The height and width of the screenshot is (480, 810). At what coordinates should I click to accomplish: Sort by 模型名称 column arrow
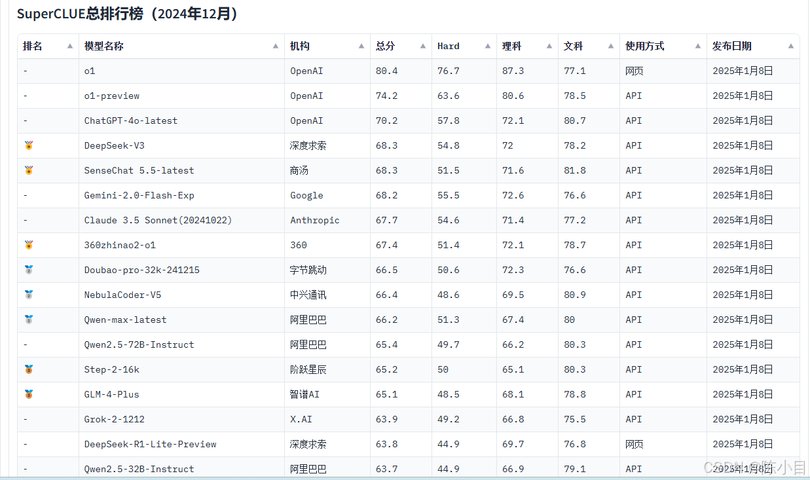(x=276, y=46)
